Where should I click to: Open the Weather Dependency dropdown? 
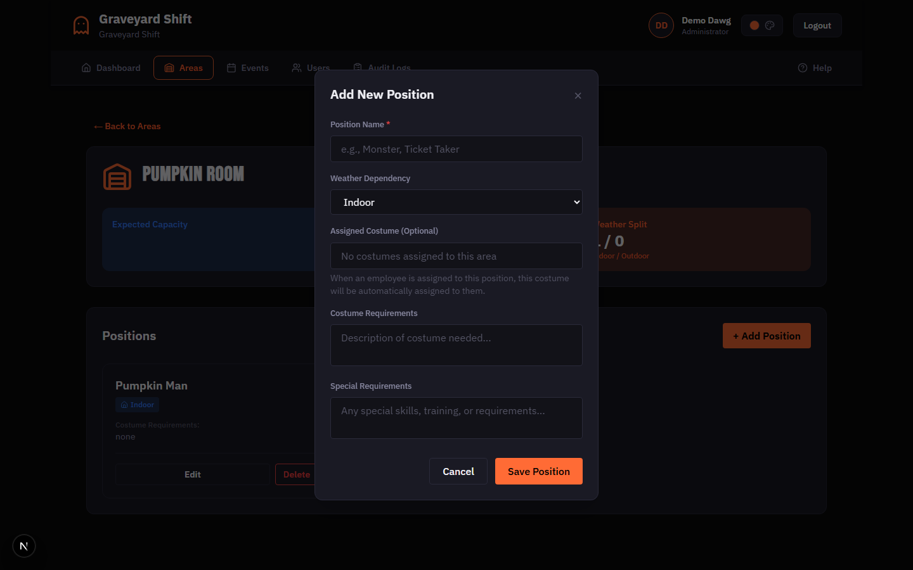click(x=456, y=201)
